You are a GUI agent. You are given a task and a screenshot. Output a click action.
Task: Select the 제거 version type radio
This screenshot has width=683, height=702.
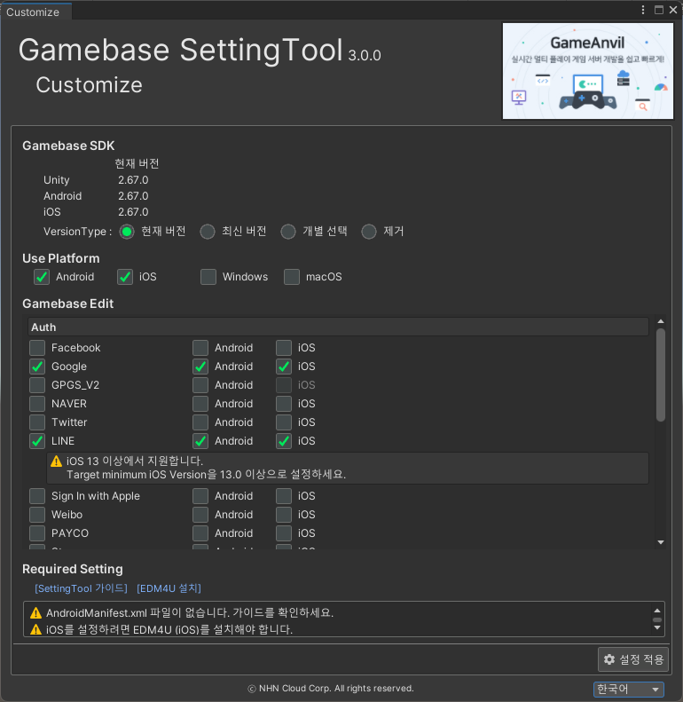coord(369,232)
